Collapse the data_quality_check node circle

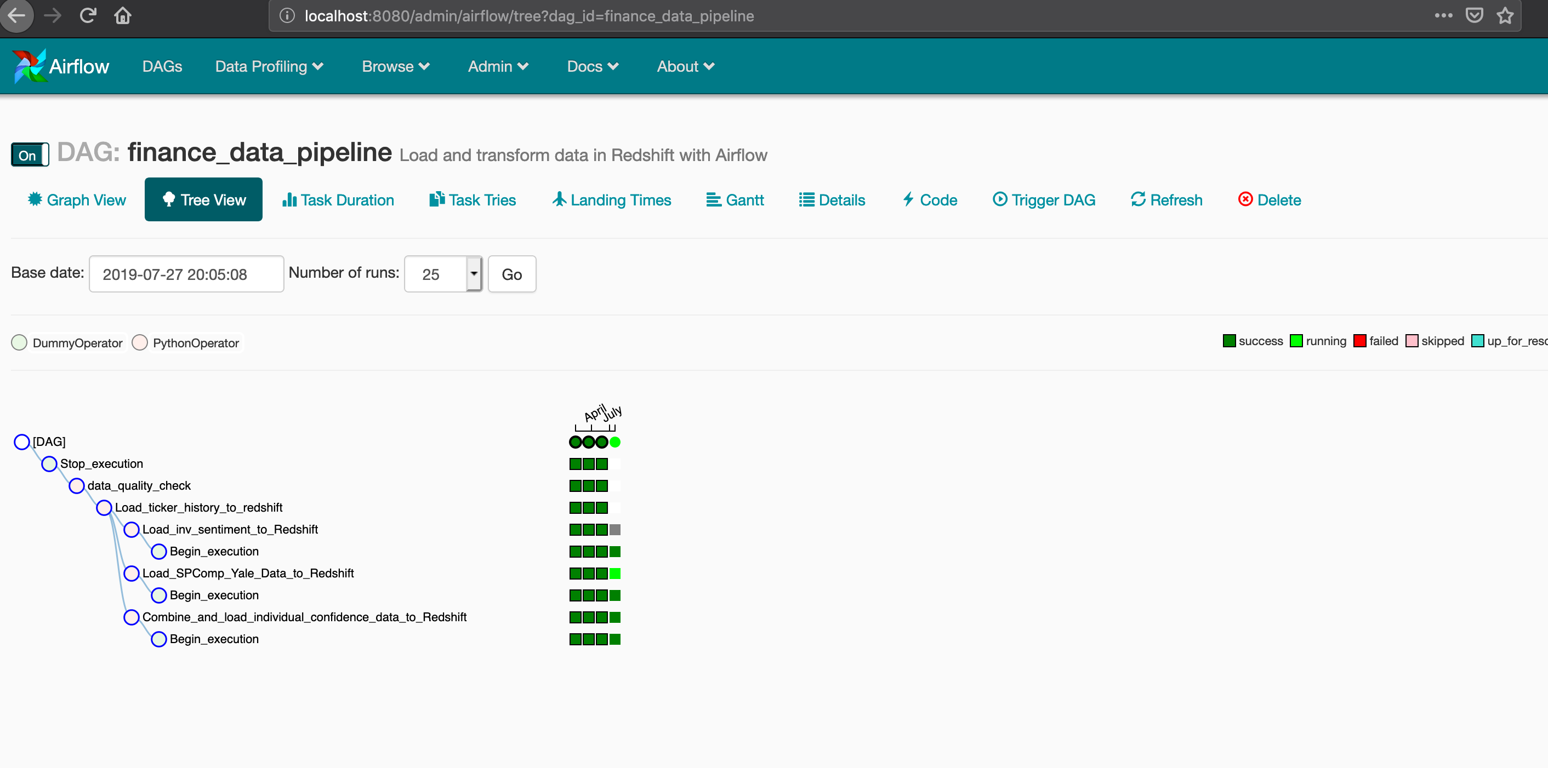tap(76, 486)
